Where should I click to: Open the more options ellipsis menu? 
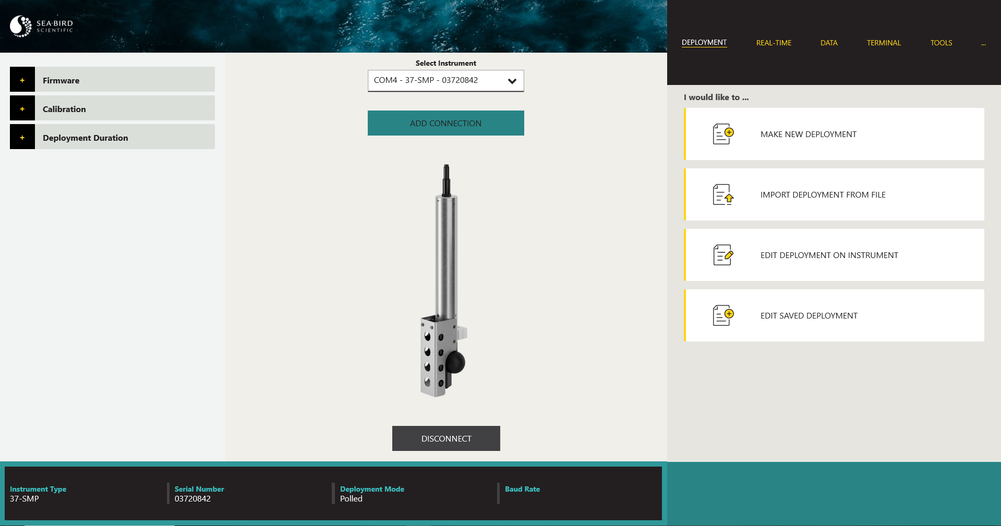point(983,44)
